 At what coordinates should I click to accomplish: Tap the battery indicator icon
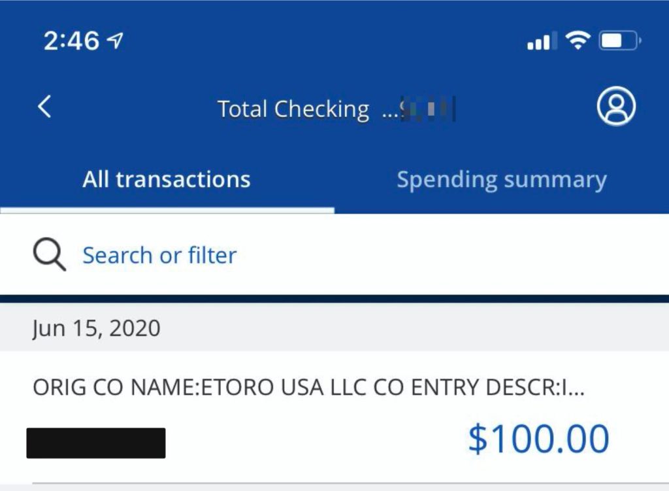click(619, 42)
